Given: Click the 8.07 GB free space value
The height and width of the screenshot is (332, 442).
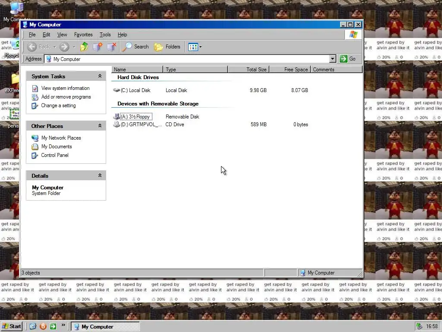Looking at the screenshot, I should point(300,90).
